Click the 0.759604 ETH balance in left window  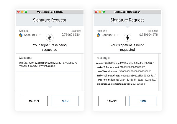pos(71,35)
